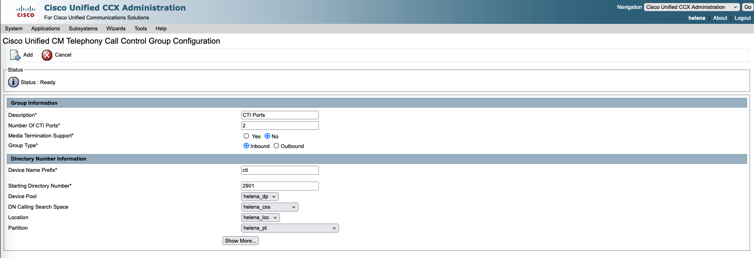The width and height of the screenshot is (754, 258).
Task: Expand DN Calling Search Space dropdown
Action: 269,207
